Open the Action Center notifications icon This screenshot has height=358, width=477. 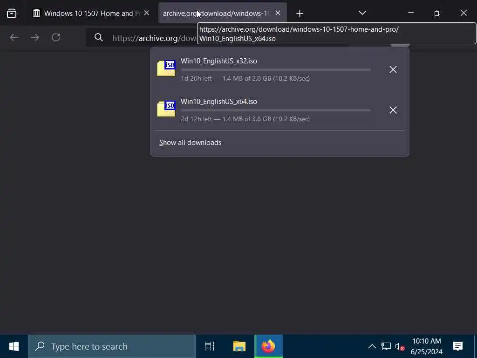458,346
